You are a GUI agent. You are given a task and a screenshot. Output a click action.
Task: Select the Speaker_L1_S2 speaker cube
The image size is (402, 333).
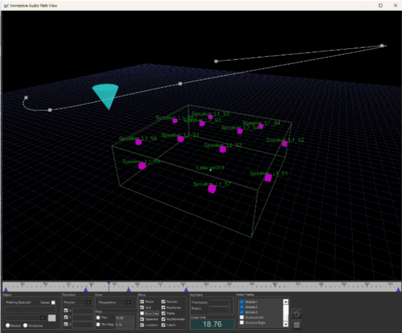284,144
